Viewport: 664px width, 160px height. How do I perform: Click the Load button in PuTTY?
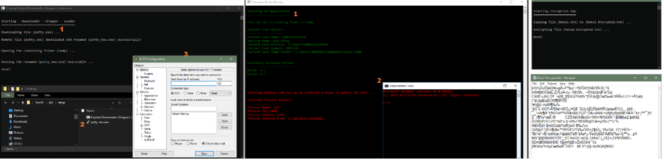pyautogui.click(x=224, y=115)
